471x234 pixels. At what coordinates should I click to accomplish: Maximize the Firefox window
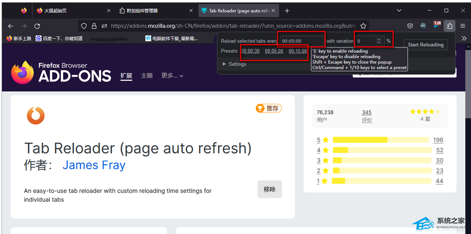(446, 11)
